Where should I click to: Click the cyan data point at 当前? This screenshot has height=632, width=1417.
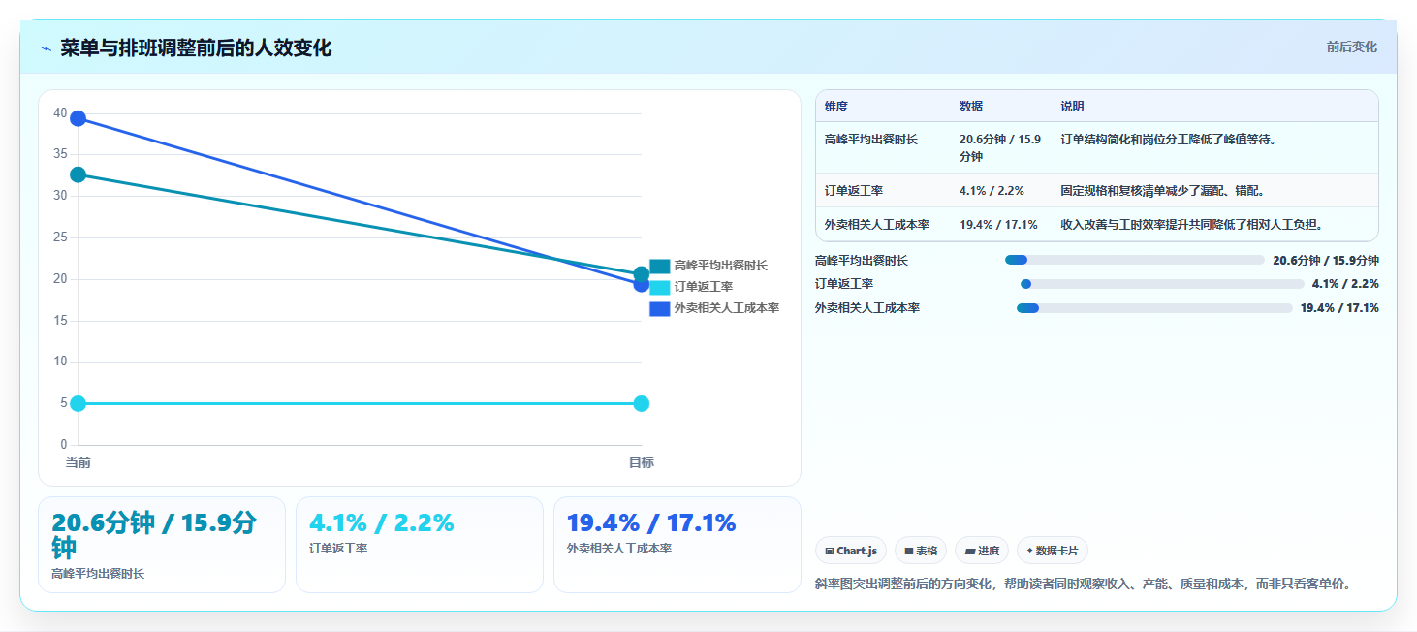click(x=79, y=403)
